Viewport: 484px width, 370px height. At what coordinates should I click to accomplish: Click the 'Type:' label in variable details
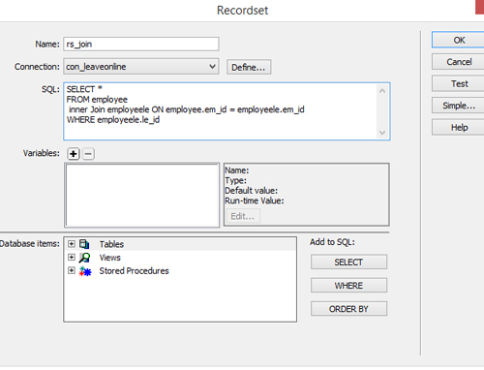pos(235,180)
